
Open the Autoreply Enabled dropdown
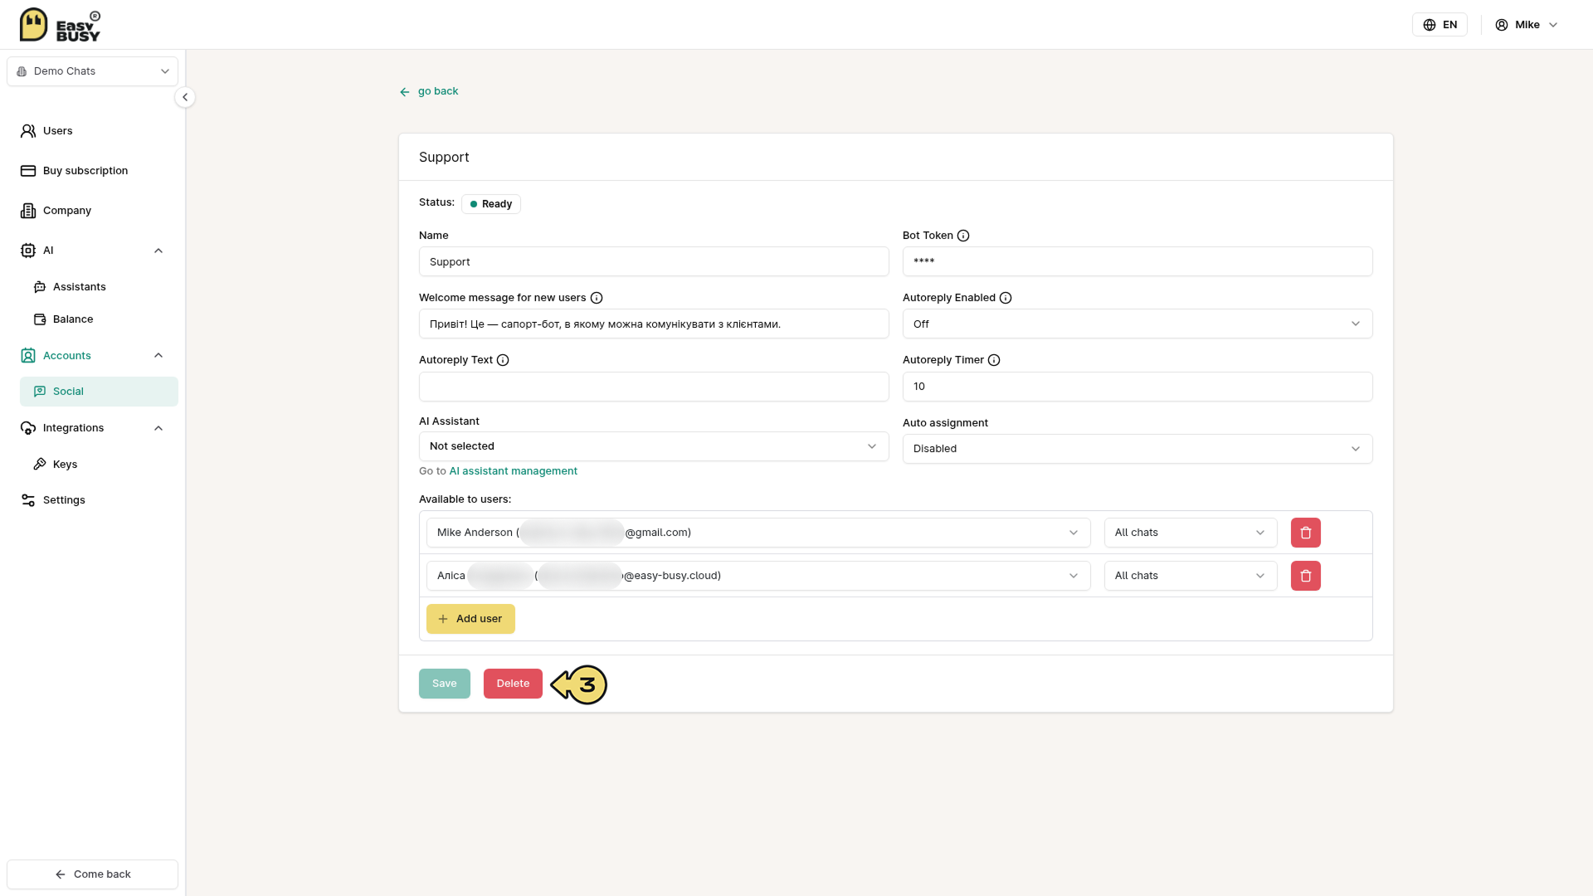(x=1138, y=324)
